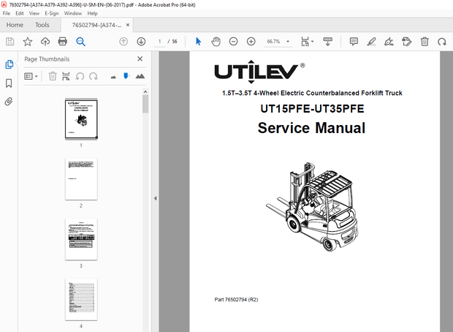Expand fit page options dropdown arrow
Viewport: 453px width, 332px height.
(312, 42)
